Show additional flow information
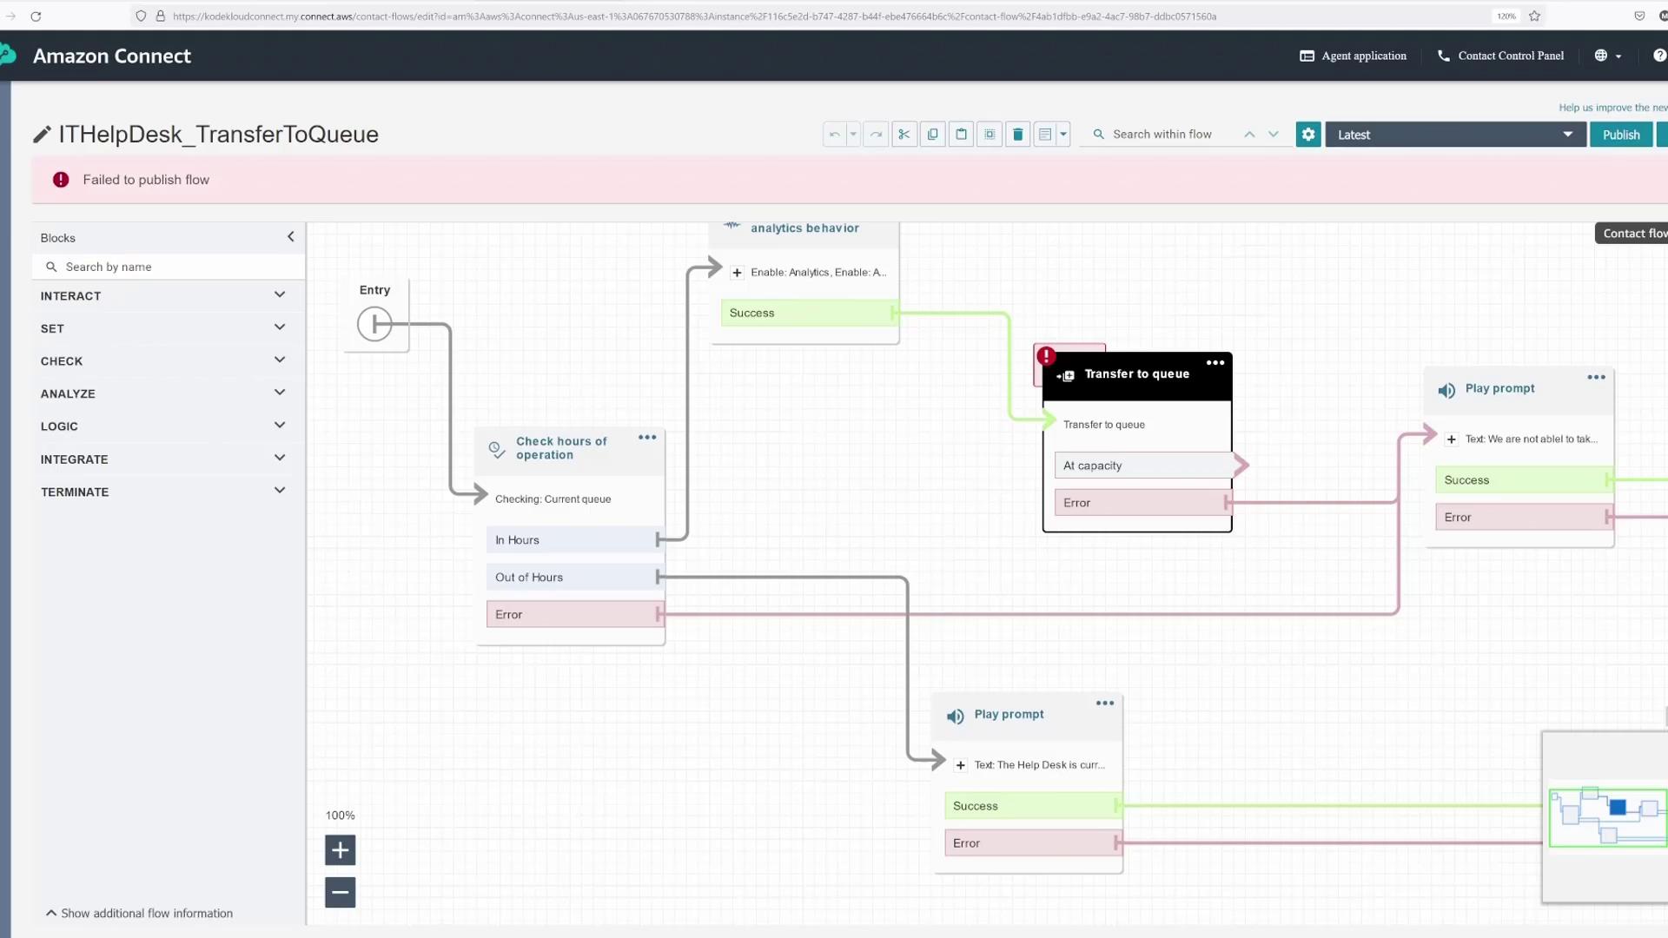This screenshot has height=938, width=1668. click(x=139, y=913)
